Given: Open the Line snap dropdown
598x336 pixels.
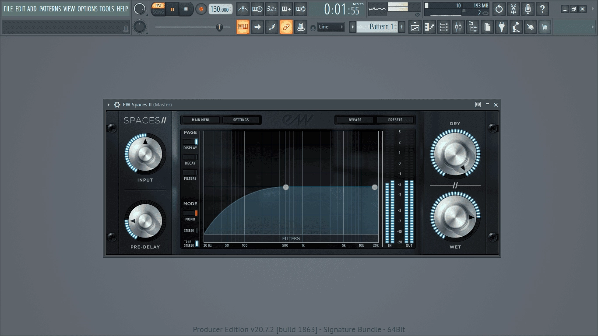Looking at the screenshot, I should pos(331,27).
